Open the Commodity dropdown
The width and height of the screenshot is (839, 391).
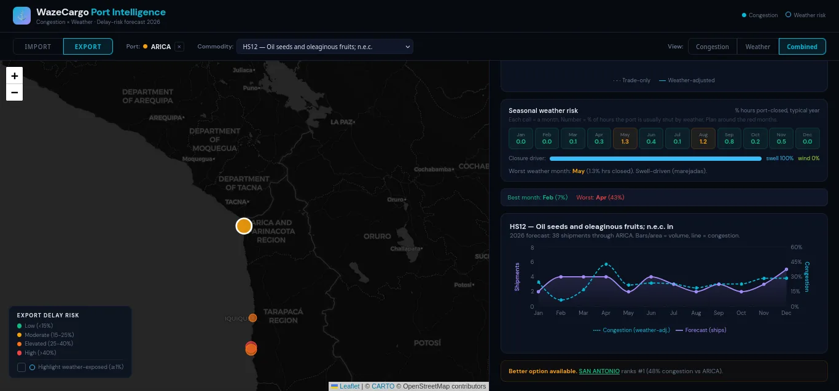325,47
